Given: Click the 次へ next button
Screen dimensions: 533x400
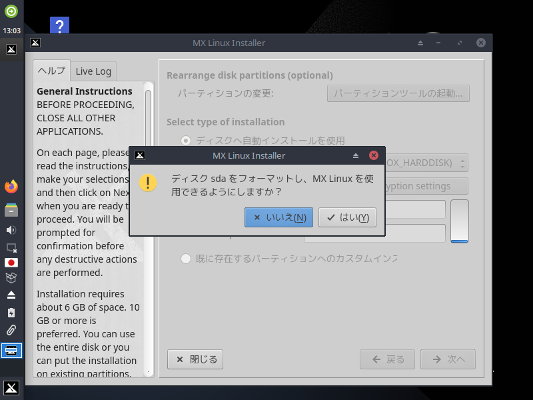Looking at the screenshot, I should coord(448,359).
